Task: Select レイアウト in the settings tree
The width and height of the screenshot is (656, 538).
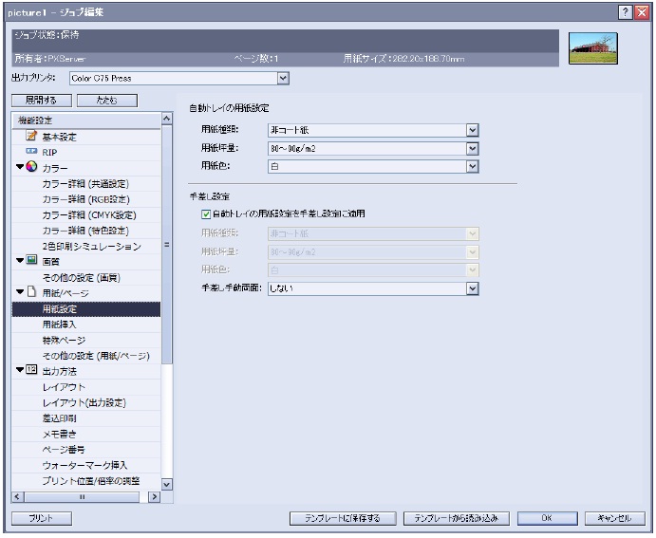Action: point(64,386)
